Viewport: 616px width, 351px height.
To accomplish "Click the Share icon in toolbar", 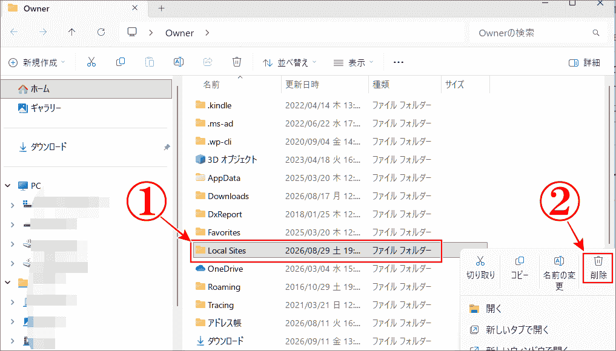I will point(207,62).
